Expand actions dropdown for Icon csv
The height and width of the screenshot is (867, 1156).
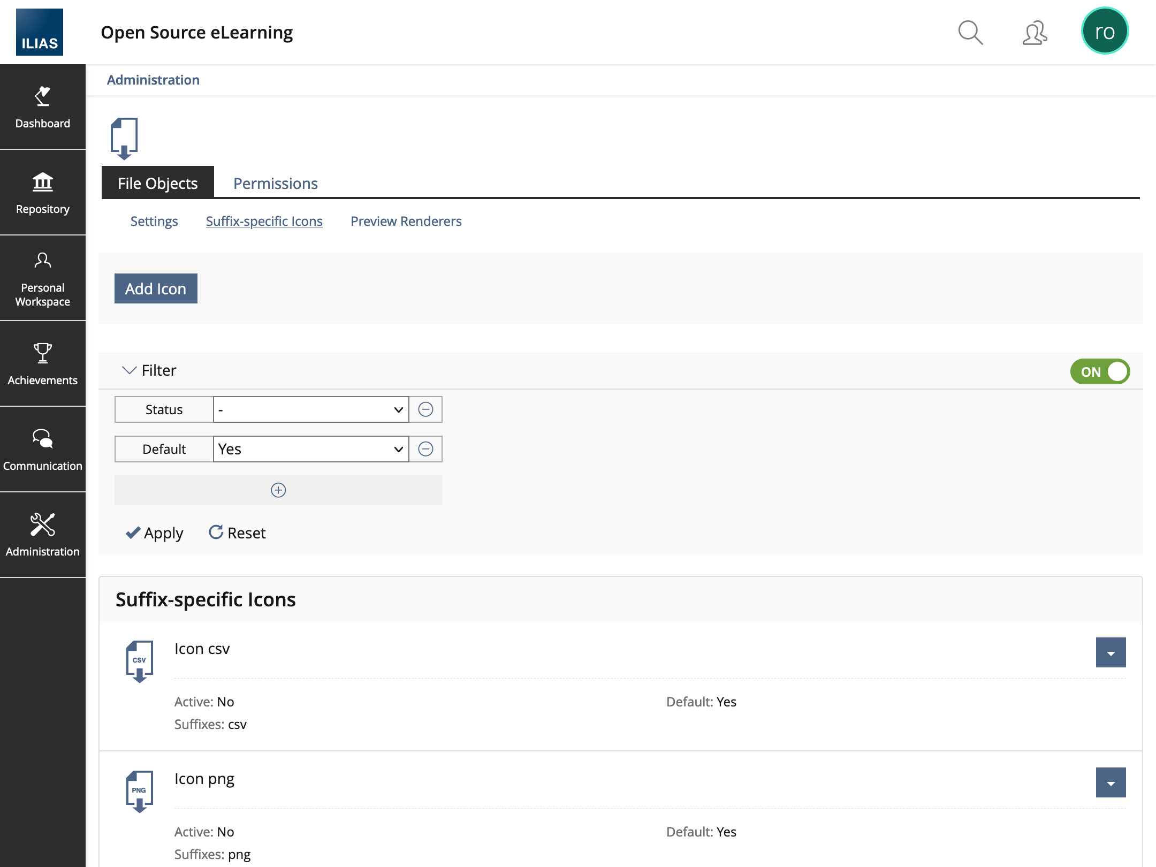(x=1111, y=652)
